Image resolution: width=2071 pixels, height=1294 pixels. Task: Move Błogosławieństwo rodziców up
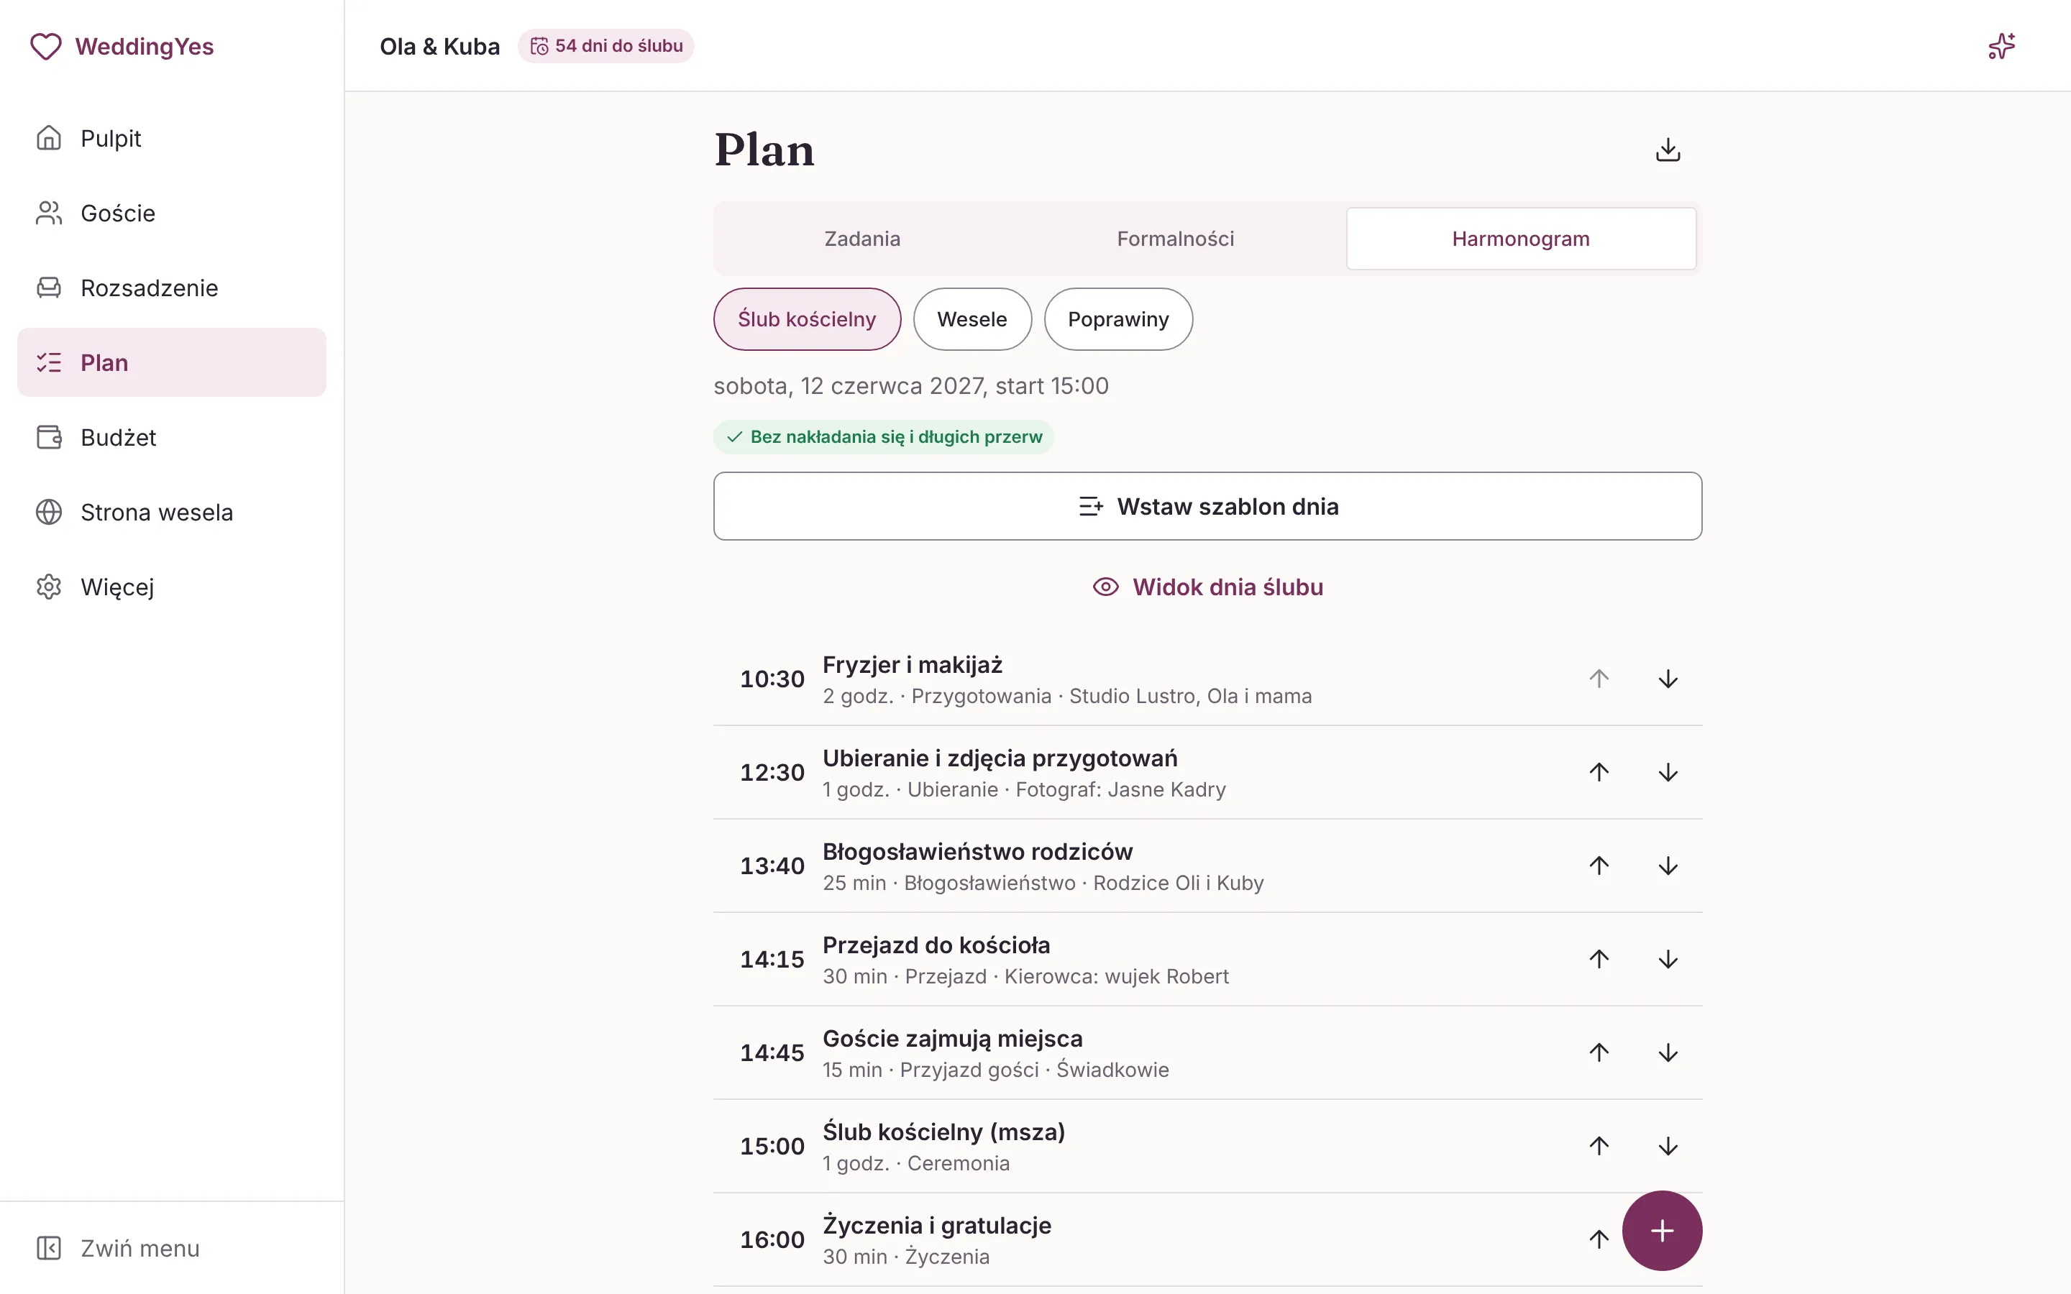pyautogui.click(x=1599, y=866)
